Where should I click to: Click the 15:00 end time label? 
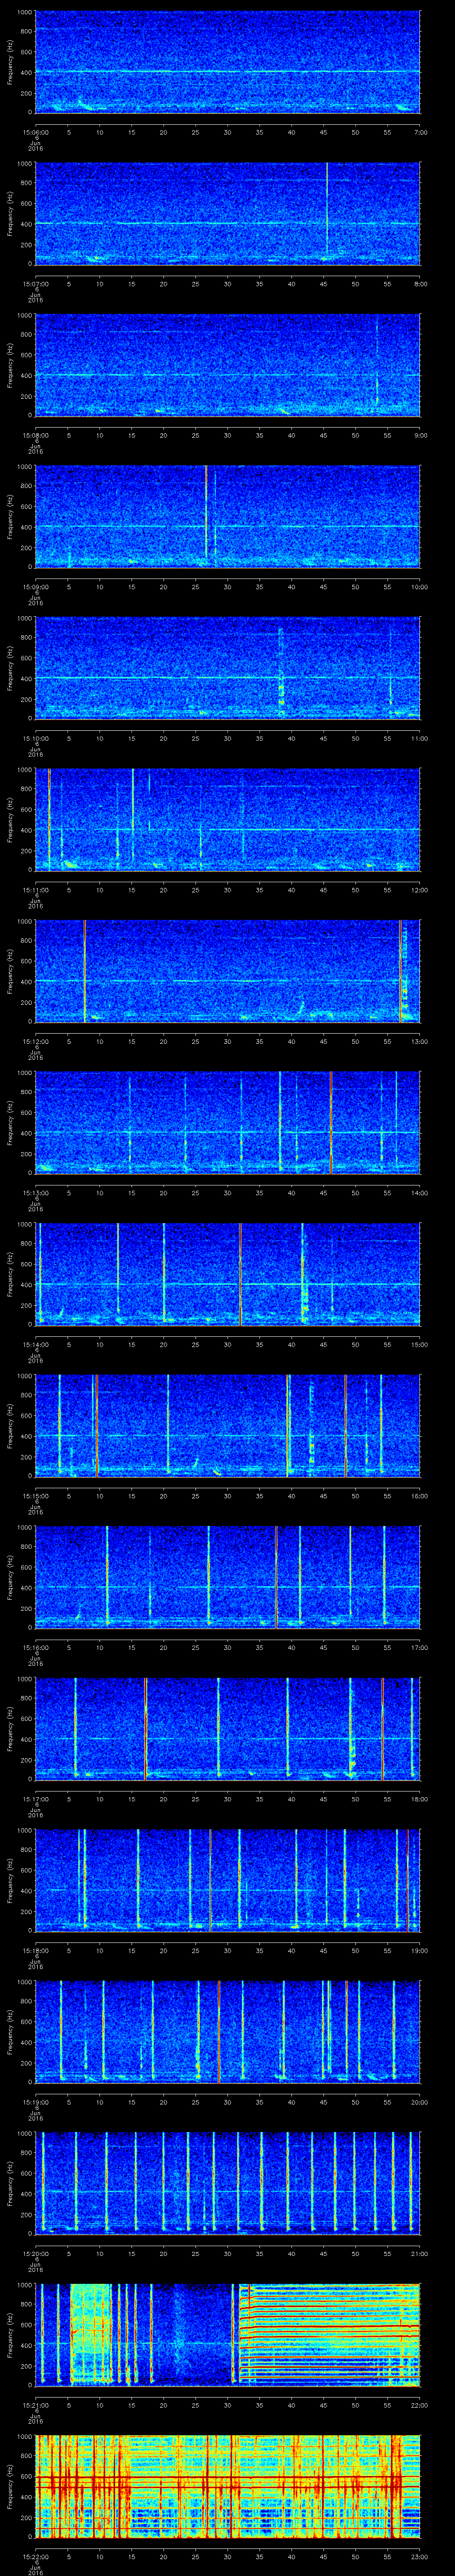419,1344
